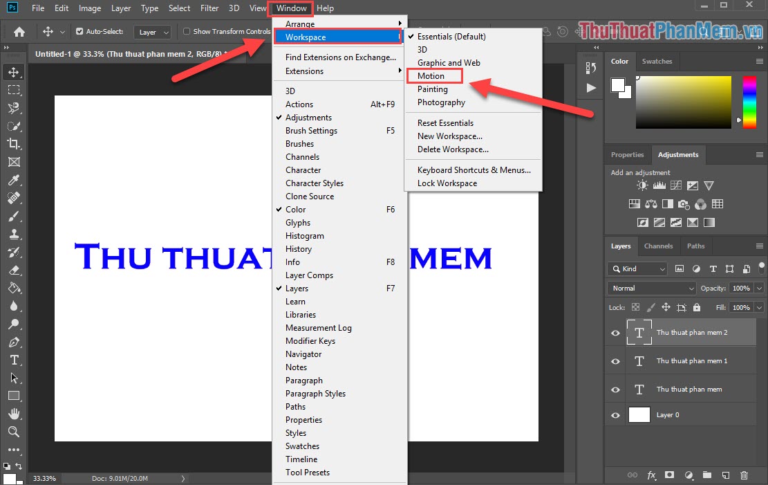Hide the 'Thu thuat phan mem 1' layer
Image resolution: width=768 pixels, height=485 pixels.
point(615,360)
